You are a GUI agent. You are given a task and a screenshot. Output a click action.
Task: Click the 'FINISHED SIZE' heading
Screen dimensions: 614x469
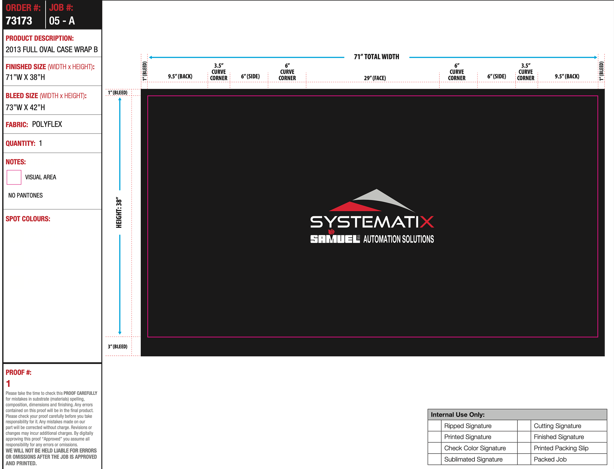(26, 67)
